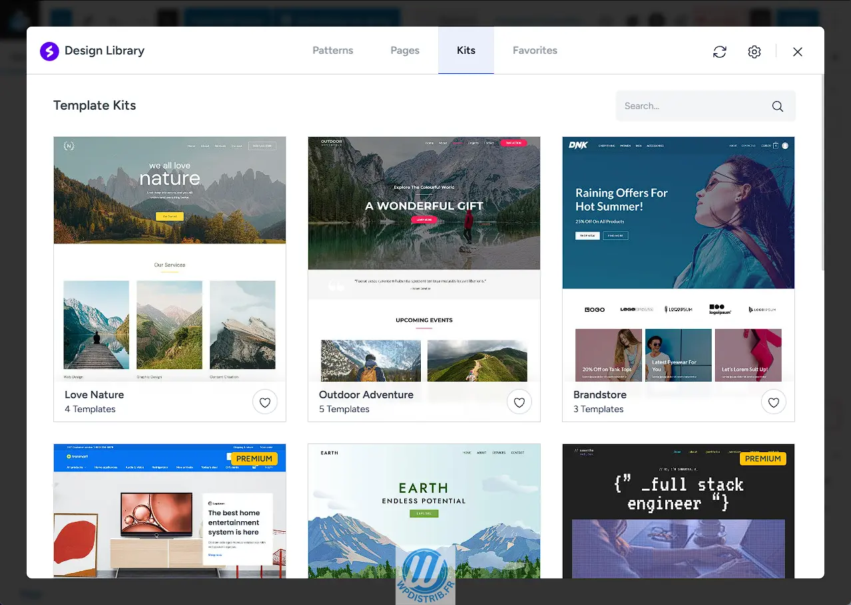Switch to the Patterns tab
Viewport: 851px width, 605px height.
(x=333, y=51)
